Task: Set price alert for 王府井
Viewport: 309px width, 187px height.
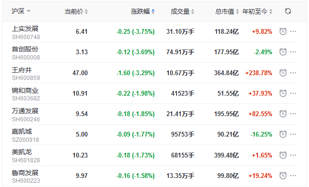Action: [x=283, y=73]
